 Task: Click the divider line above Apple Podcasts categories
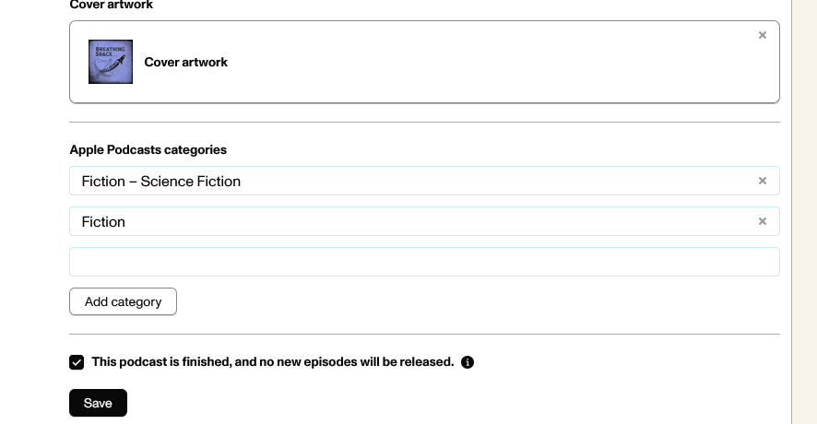[424, 122]
